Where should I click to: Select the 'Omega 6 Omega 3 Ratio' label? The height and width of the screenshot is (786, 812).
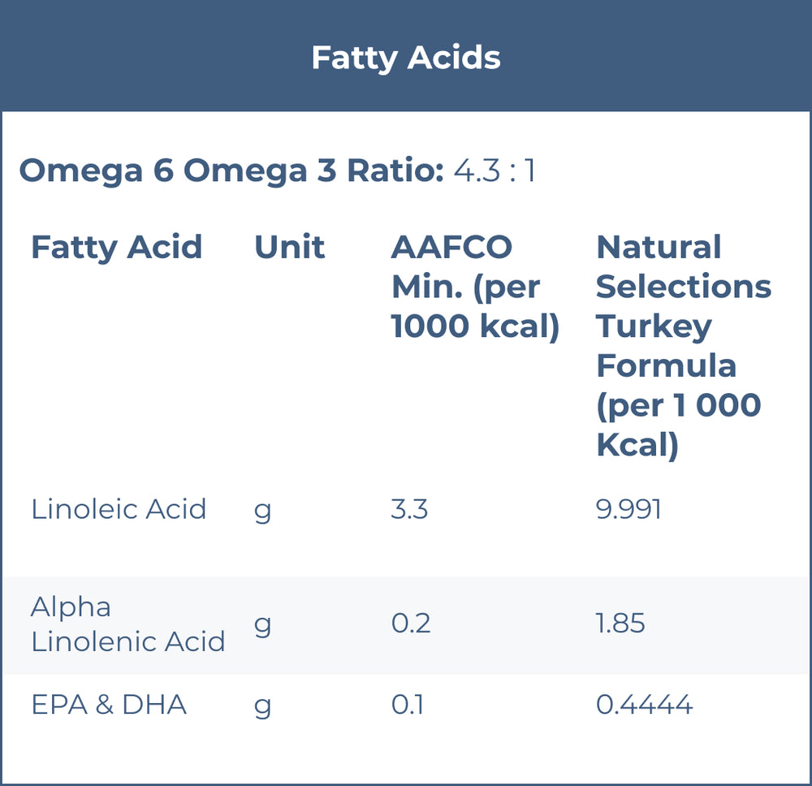click(x=231, y=171)
